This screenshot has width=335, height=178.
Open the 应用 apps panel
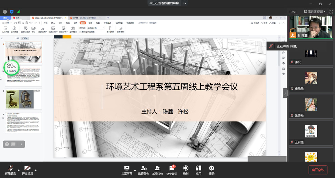click(x=199, y=170)
